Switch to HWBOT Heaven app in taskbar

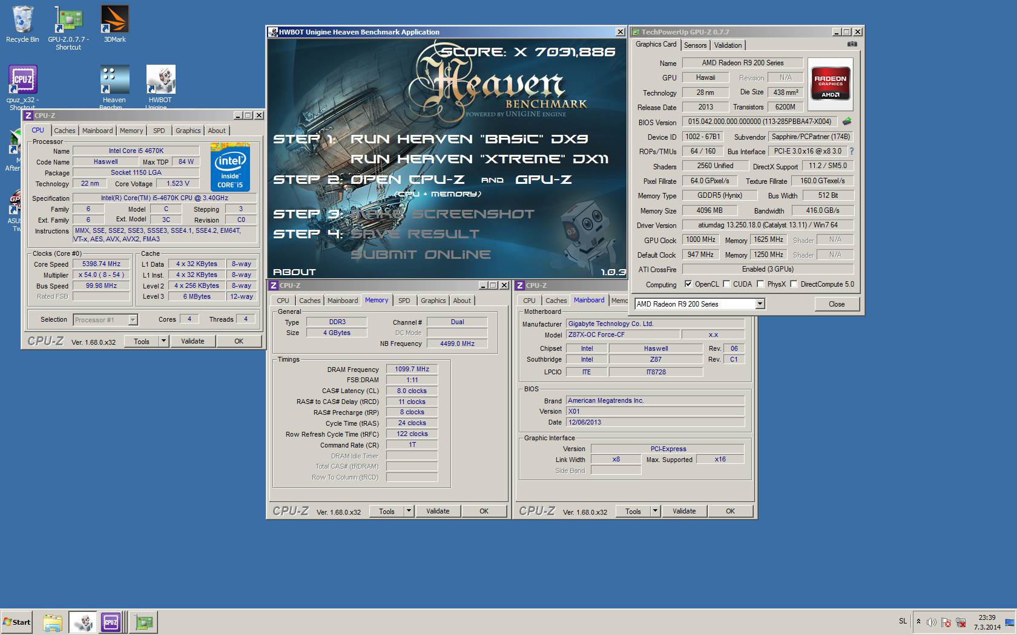(82, 622)
